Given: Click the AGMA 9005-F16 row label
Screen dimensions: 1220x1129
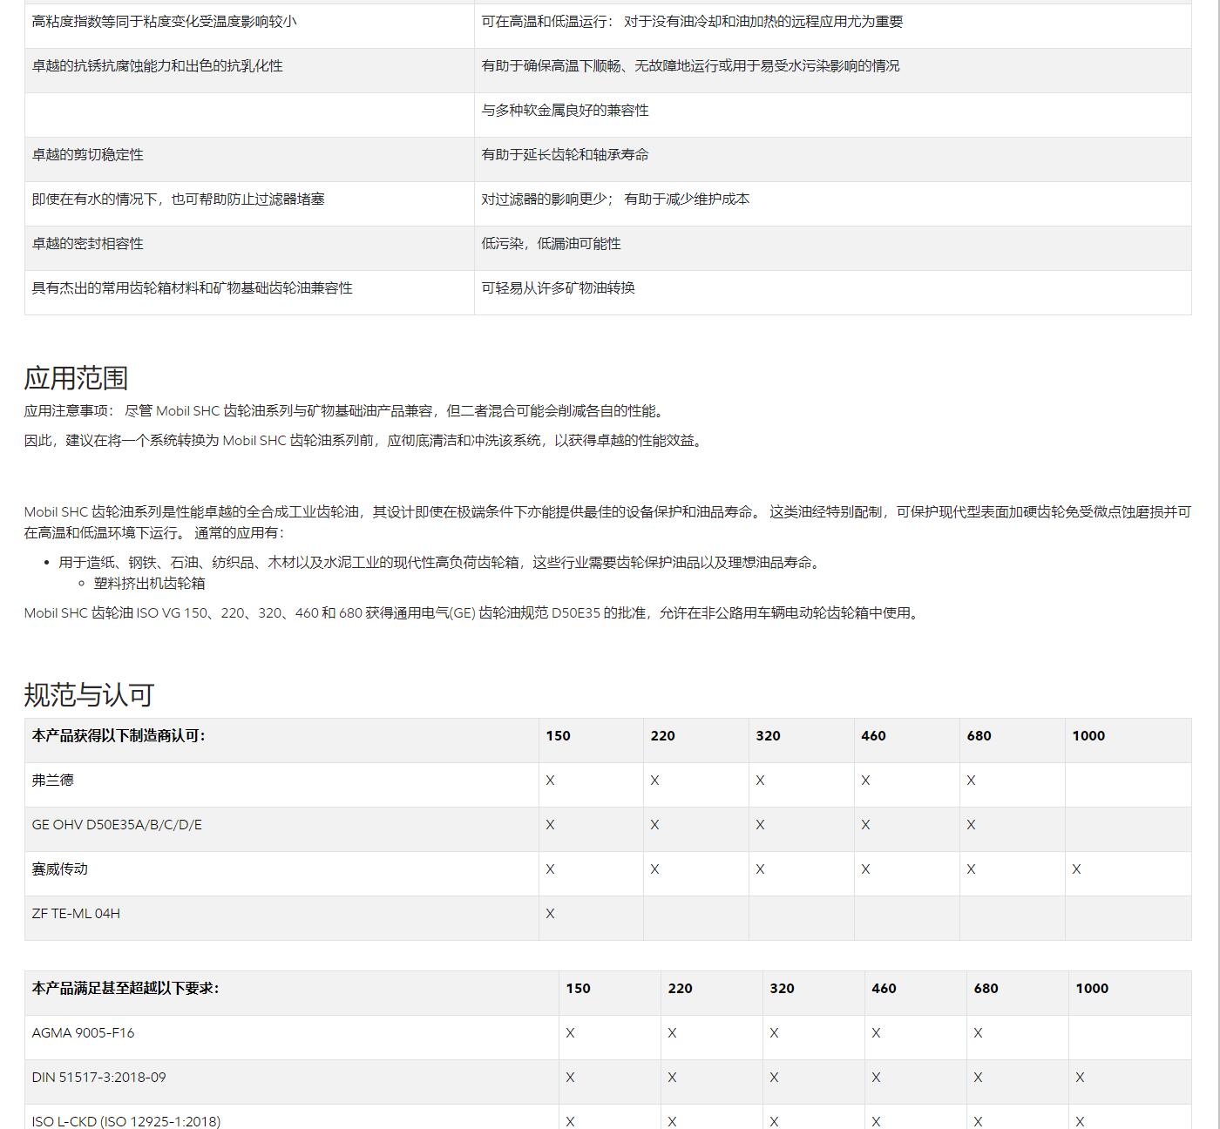Looking at the screenshot, I should point(83,1033).
